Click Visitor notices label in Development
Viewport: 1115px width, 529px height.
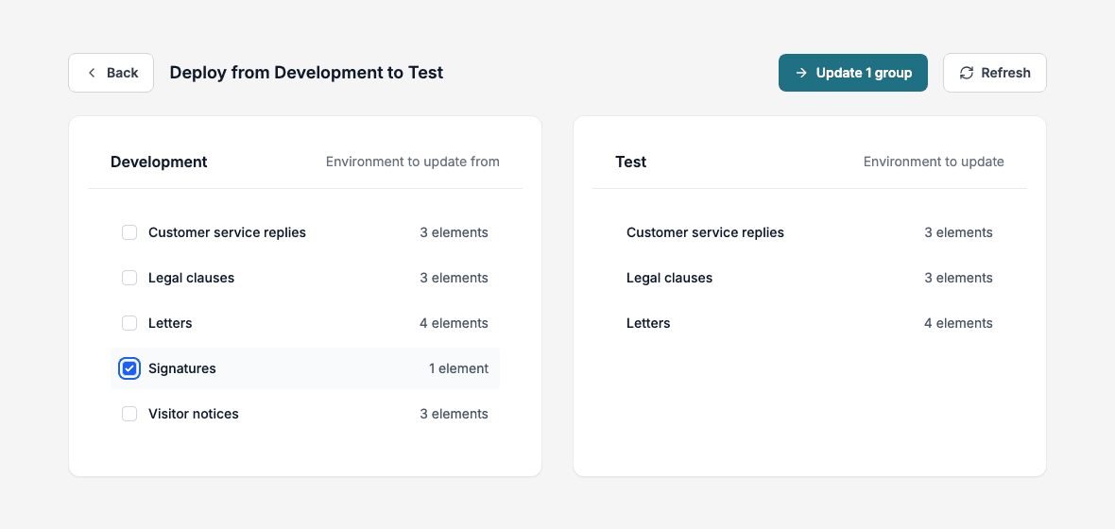pos(194,414)
